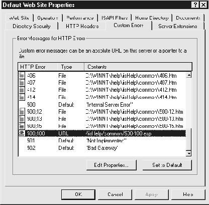Sort the list by HTTP Error column header
The image size is (209, 205).
[38, 67]
